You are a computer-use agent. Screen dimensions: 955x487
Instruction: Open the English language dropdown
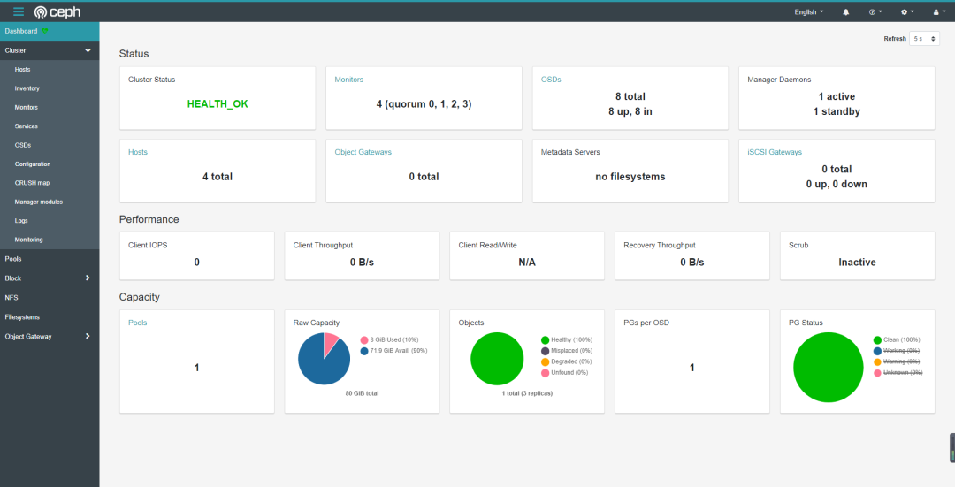[x=809, y=12]
